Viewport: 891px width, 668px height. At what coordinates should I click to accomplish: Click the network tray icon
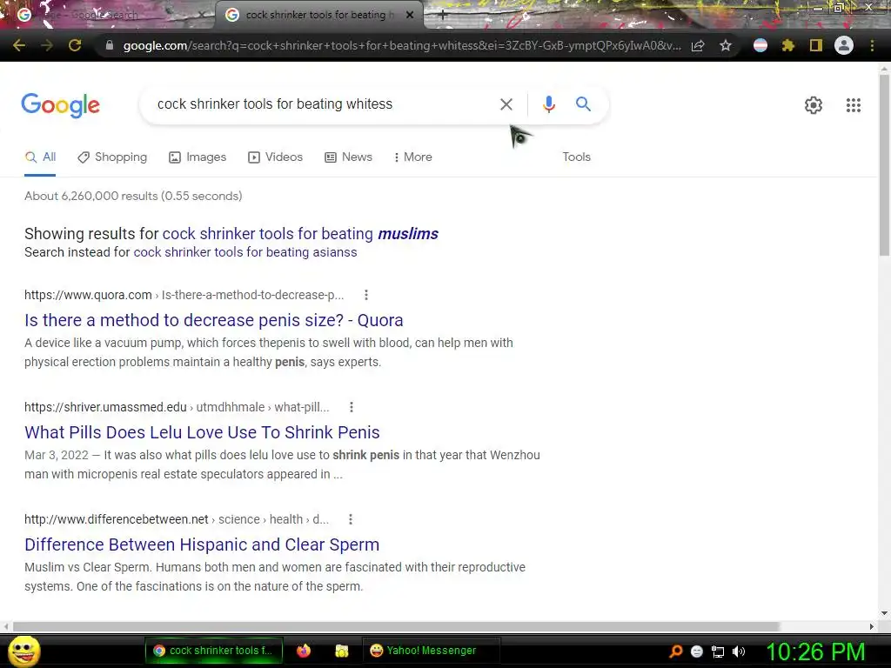718,651
